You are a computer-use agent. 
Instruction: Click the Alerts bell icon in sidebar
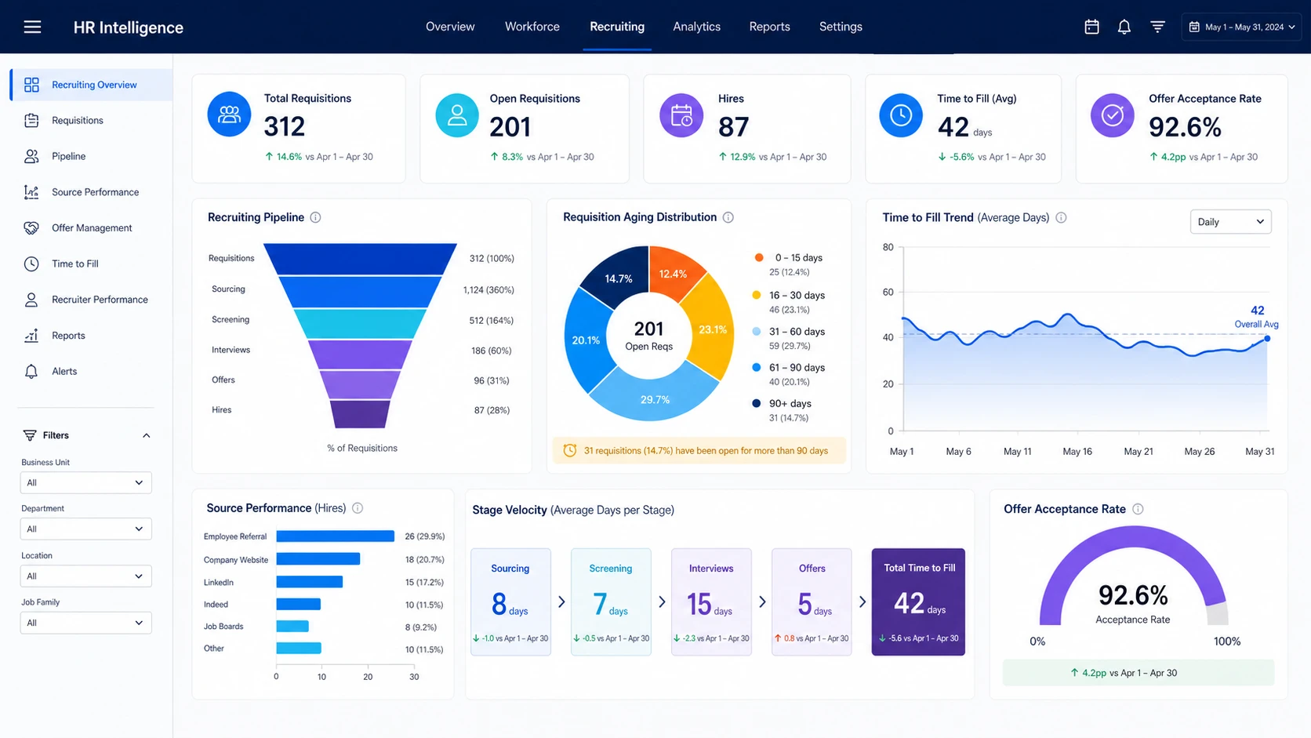(31, 371)
